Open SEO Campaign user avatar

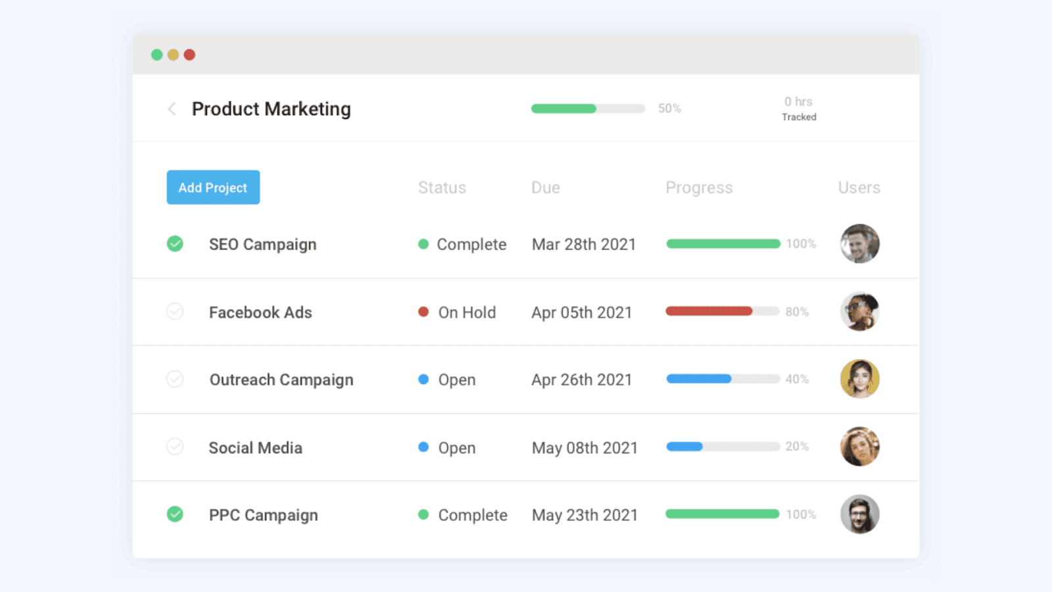[859, 244]
